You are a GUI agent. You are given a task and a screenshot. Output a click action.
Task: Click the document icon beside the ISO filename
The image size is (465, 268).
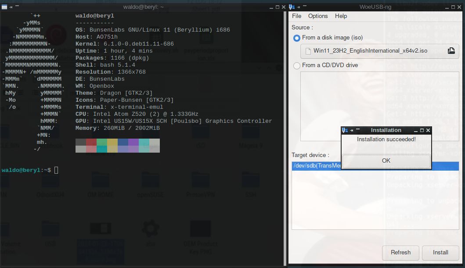coord(309,50)
